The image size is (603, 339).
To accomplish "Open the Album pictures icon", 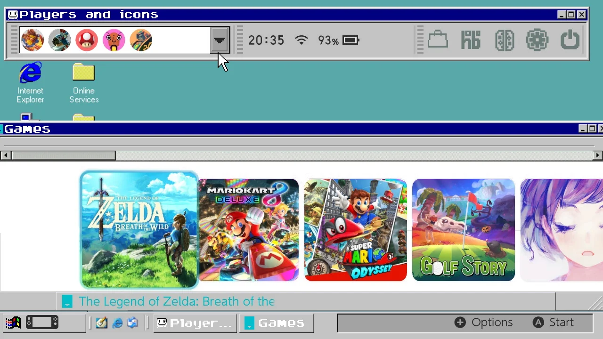I will click(x=471, y=40).
